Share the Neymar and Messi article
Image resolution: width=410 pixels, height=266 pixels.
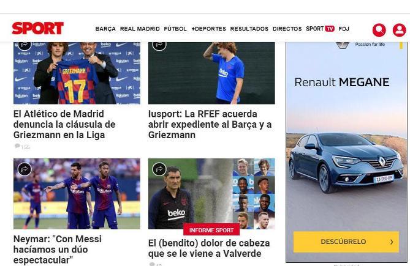25,169
